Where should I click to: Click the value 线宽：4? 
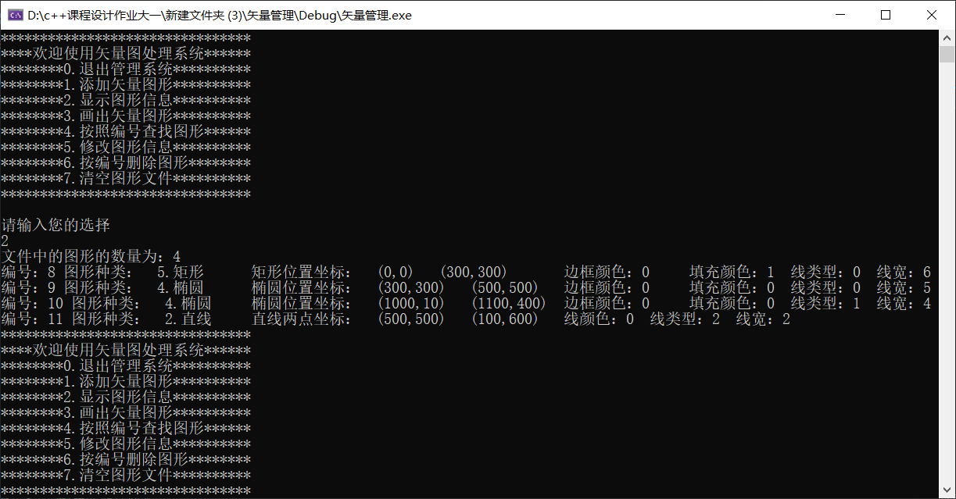click(904, 304)
